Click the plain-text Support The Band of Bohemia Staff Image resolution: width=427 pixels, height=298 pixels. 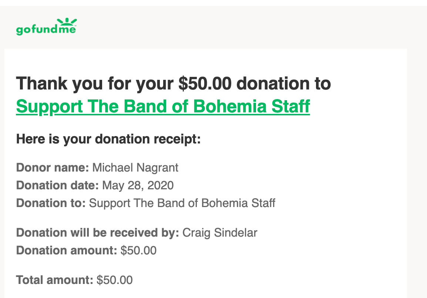(182, 203)
